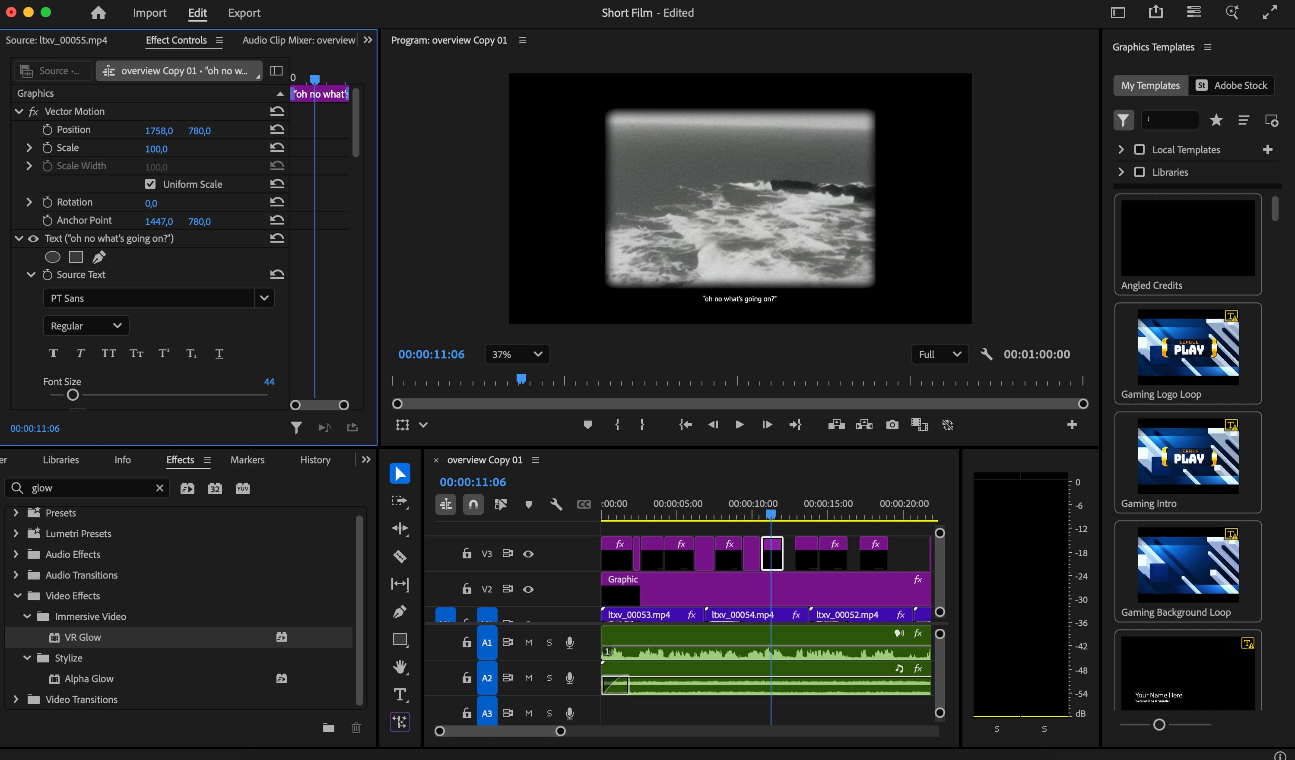Click the Add Marker icon in the Program monitor
The height and width of the screenshot is (760, 1295).
[x=587, y=424]
